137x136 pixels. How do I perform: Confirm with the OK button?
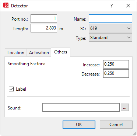tap(79, 125)
